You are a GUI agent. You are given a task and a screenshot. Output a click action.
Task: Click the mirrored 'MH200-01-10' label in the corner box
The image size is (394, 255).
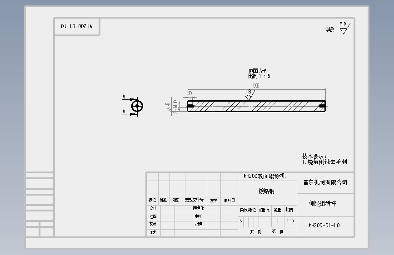pyautogui.click(x=77, y=26)
